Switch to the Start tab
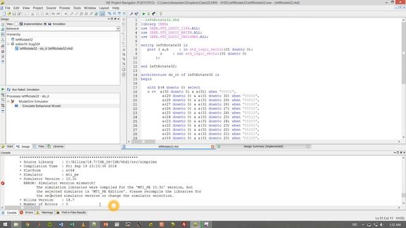The image size is (406, 228). pos(8,146)
